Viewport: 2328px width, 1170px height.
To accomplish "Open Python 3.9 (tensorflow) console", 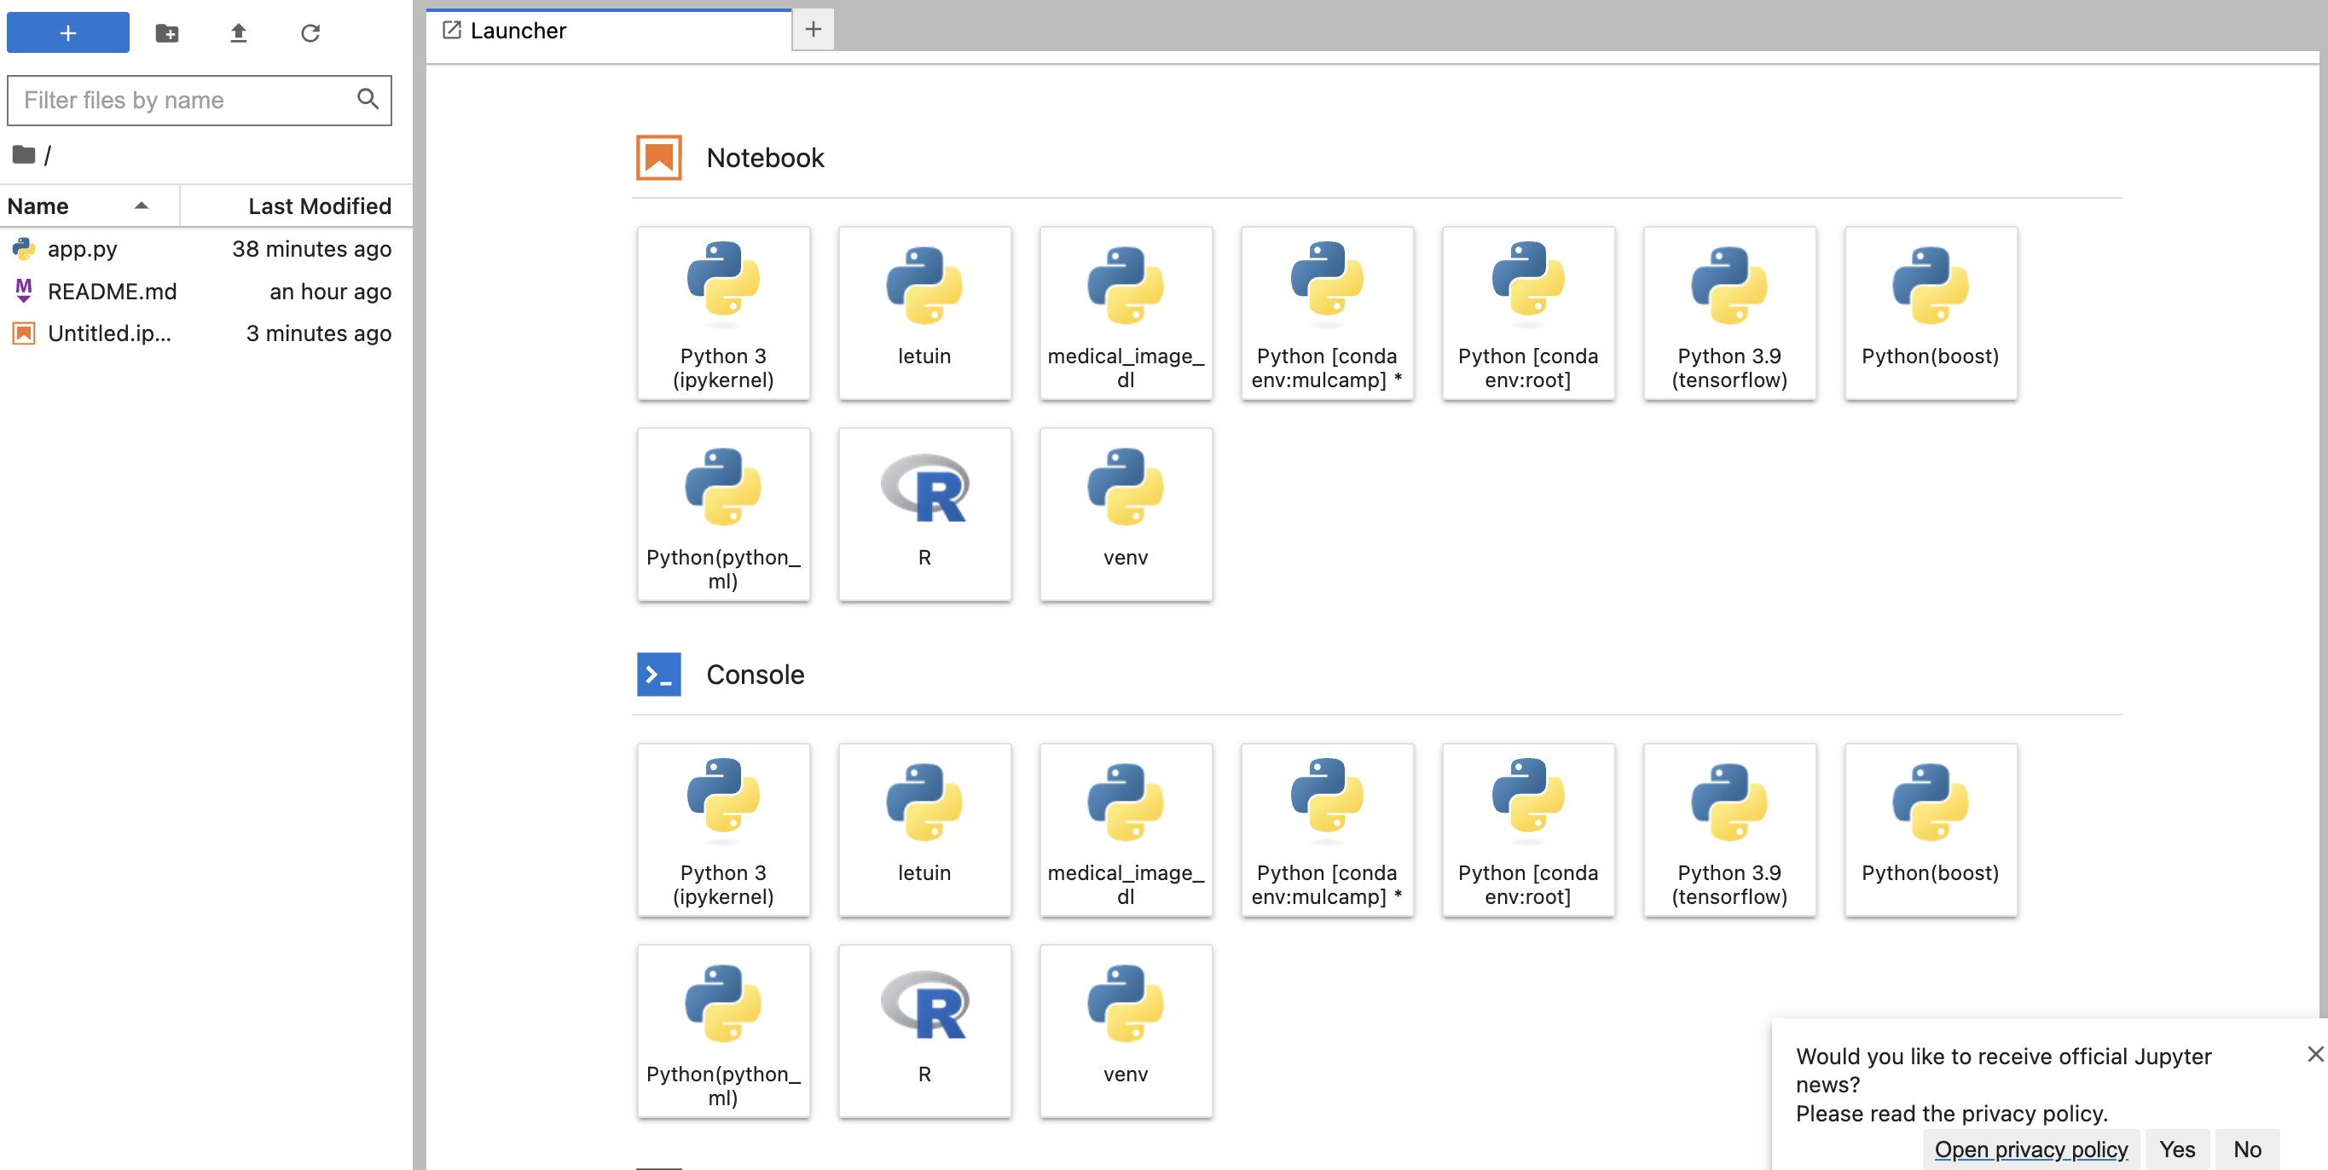I will point(1729,830).
